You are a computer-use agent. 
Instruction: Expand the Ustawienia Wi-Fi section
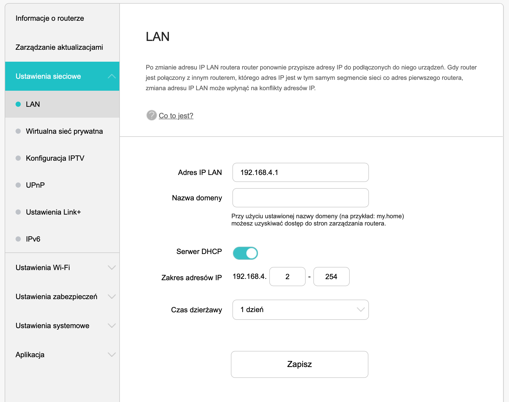pos(112,267)
